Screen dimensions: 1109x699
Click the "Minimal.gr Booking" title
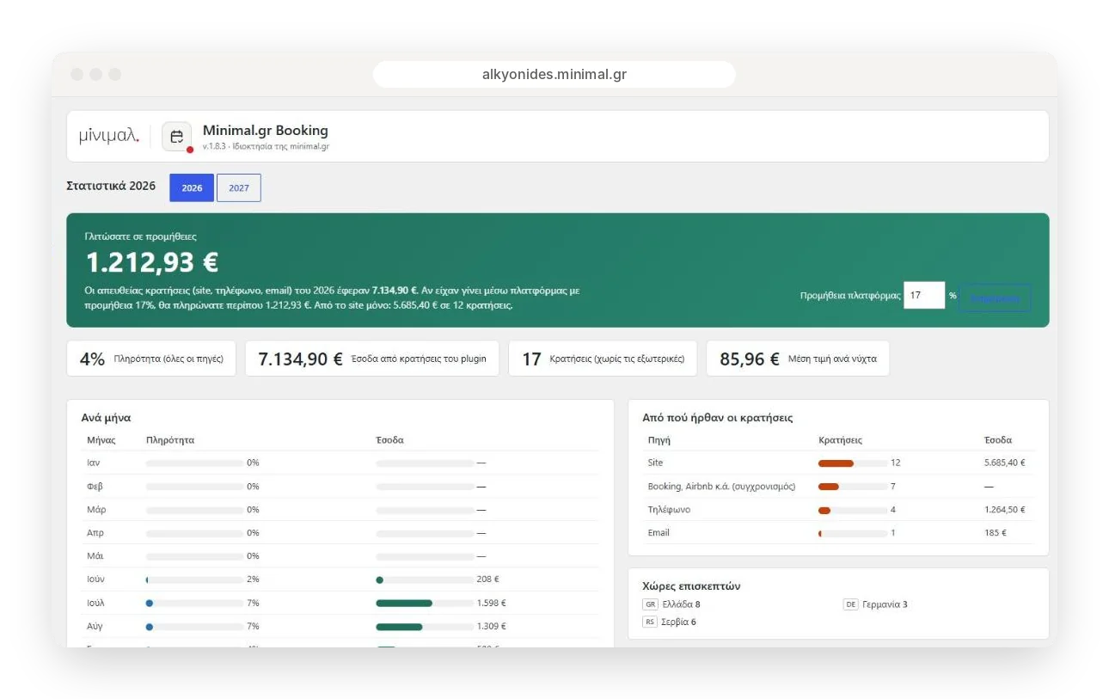(x=266, y=131)
